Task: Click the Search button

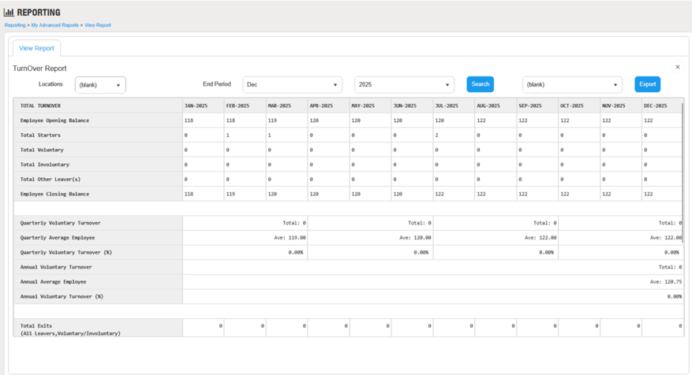Action: click(480, 84)
